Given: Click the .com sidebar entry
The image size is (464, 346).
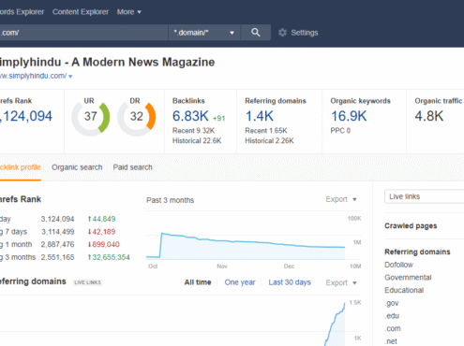Looking at the screenshot, I should point(393,328).
